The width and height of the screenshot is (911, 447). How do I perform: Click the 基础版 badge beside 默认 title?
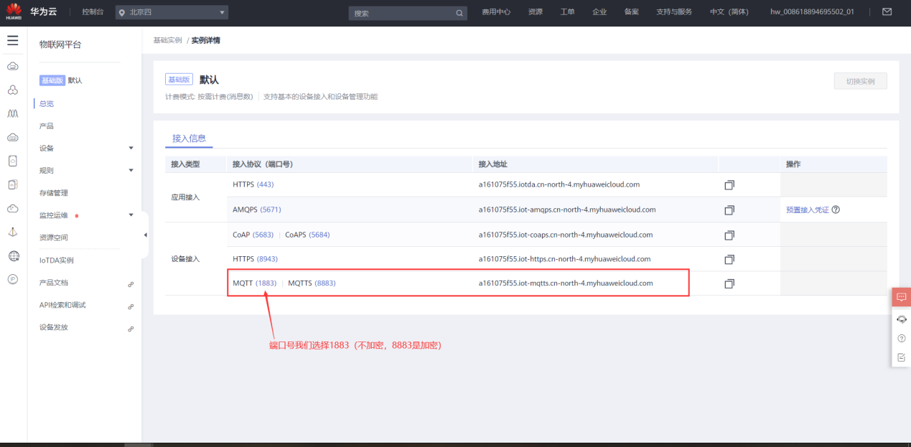click(179, 79)
